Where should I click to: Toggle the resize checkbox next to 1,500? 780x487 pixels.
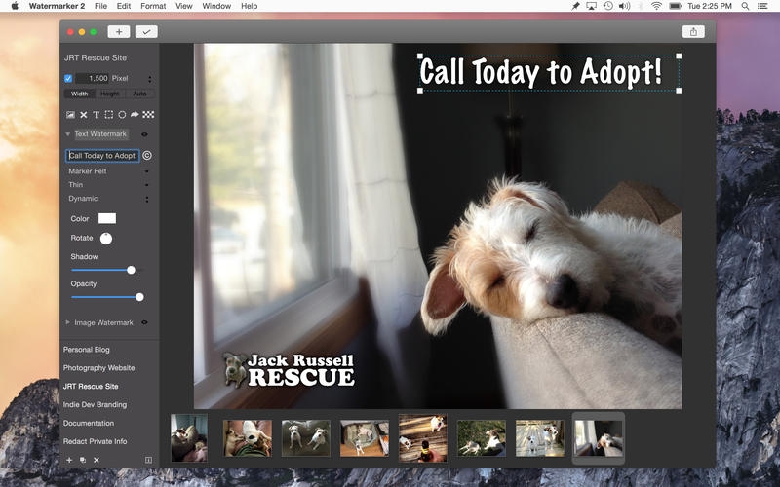pyautogui.click(x=68, y=79)
